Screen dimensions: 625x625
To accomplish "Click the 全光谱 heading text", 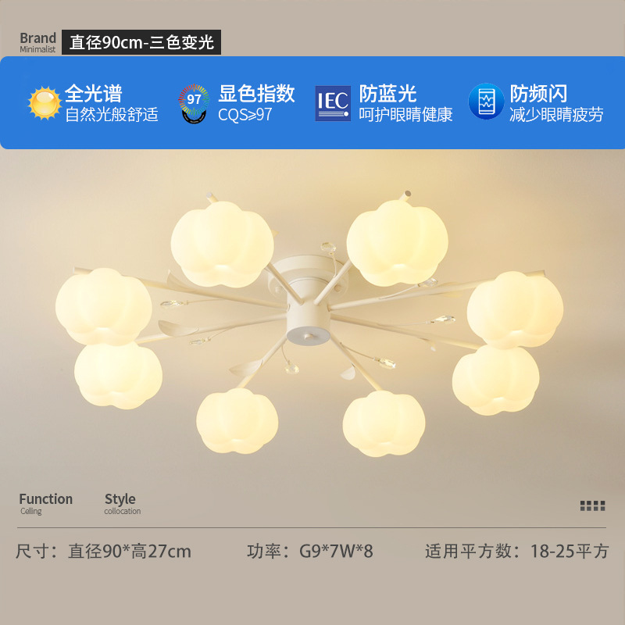I will coord(94,94).
